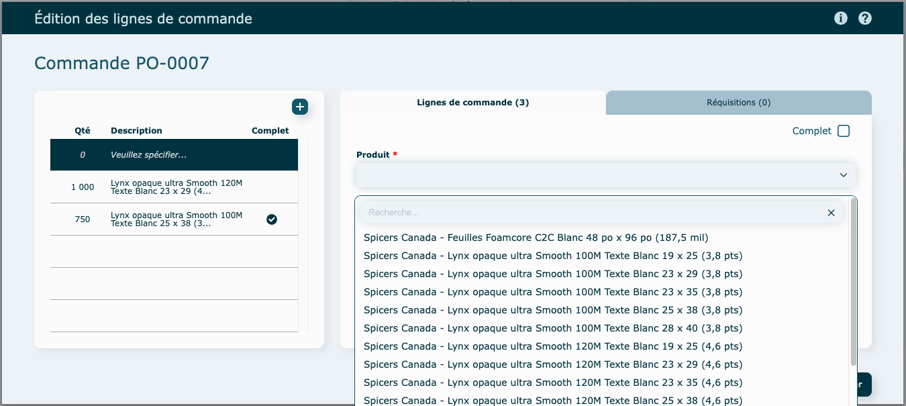Select Lynx 100M Texte Blanc 19 x 25
The image size is (906, 406).
tap(552, 256)
